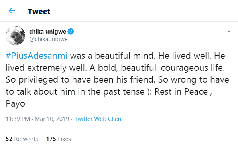Click 'Rest in Peace' in tweet text
The height and width of the screenshot is (149, 238).
(181, 92)
